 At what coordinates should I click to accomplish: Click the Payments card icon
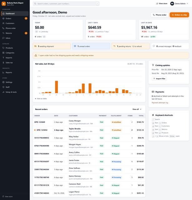click(x=153, y=92)
